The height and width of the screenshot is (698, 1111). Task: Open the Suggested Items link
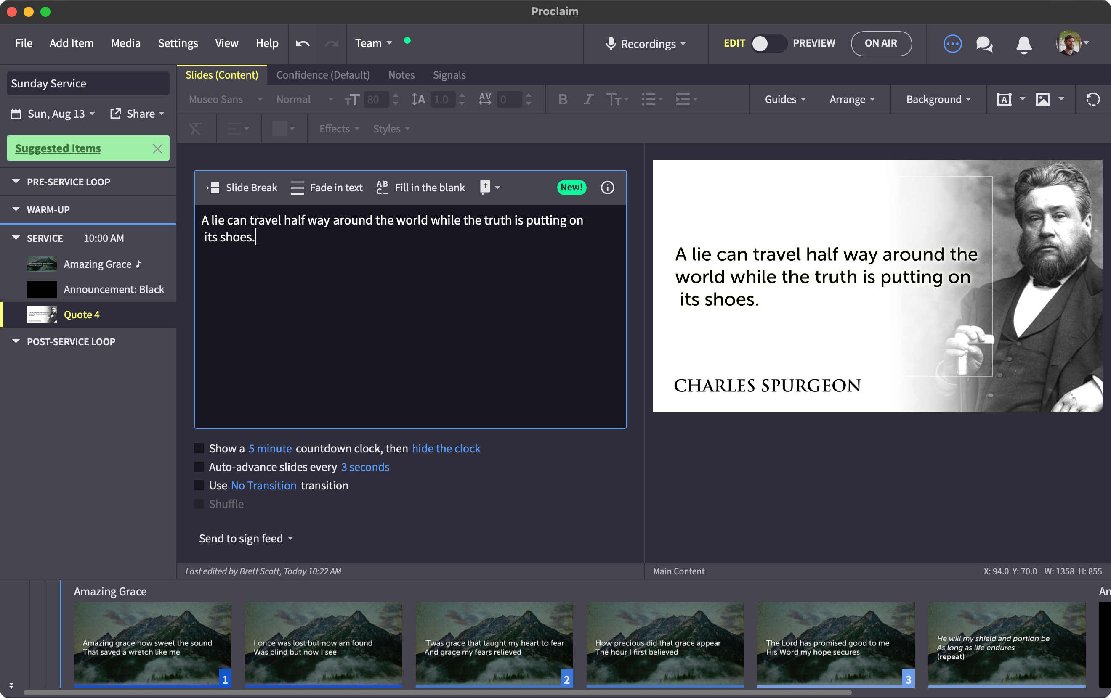(58, 148)
